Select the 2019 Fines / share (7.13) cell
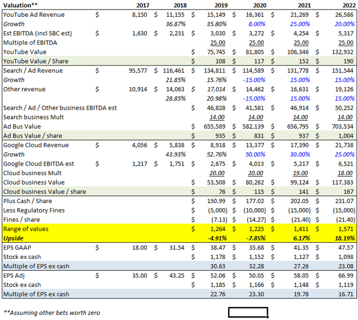358x320 pixels. [x=219, y=220]
